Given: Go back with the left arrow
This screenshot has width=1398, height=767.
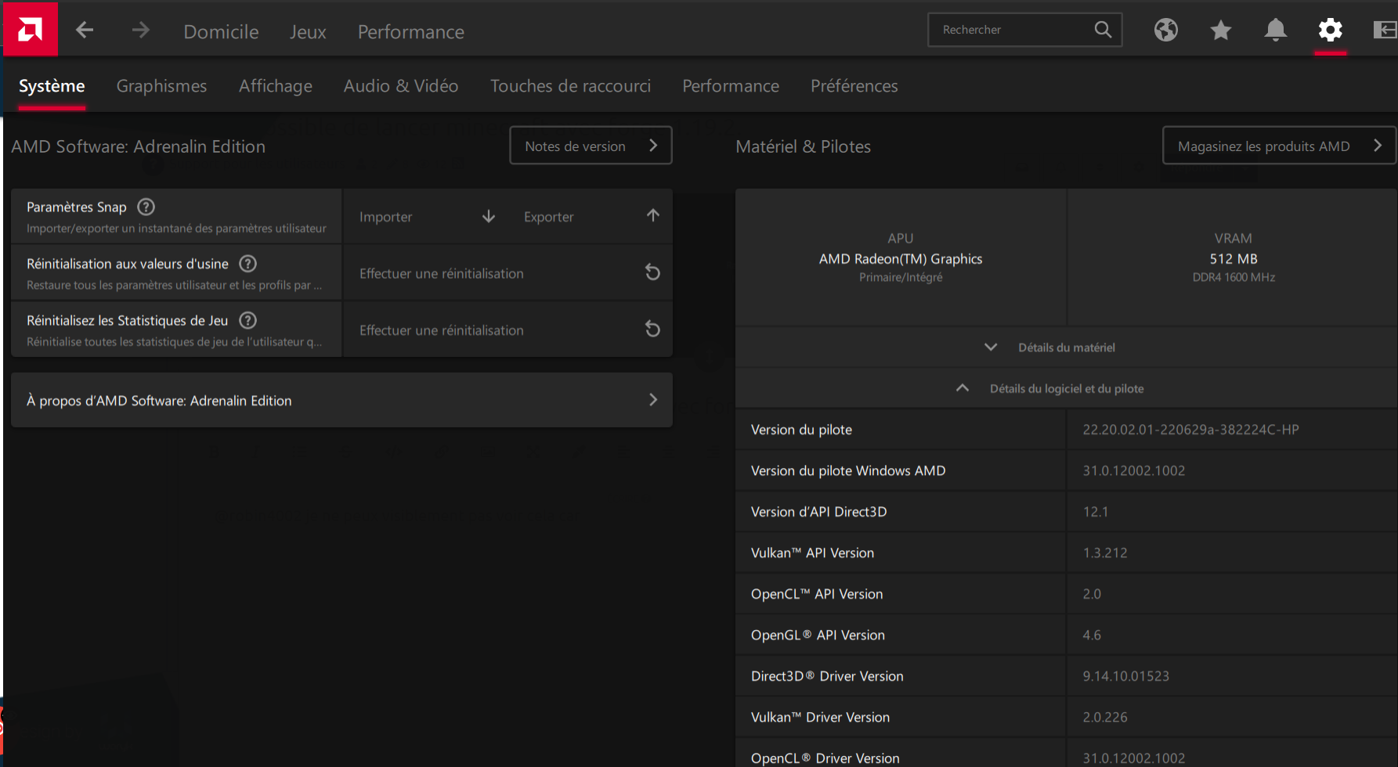Looking at the screenshot, I should 85,31.
